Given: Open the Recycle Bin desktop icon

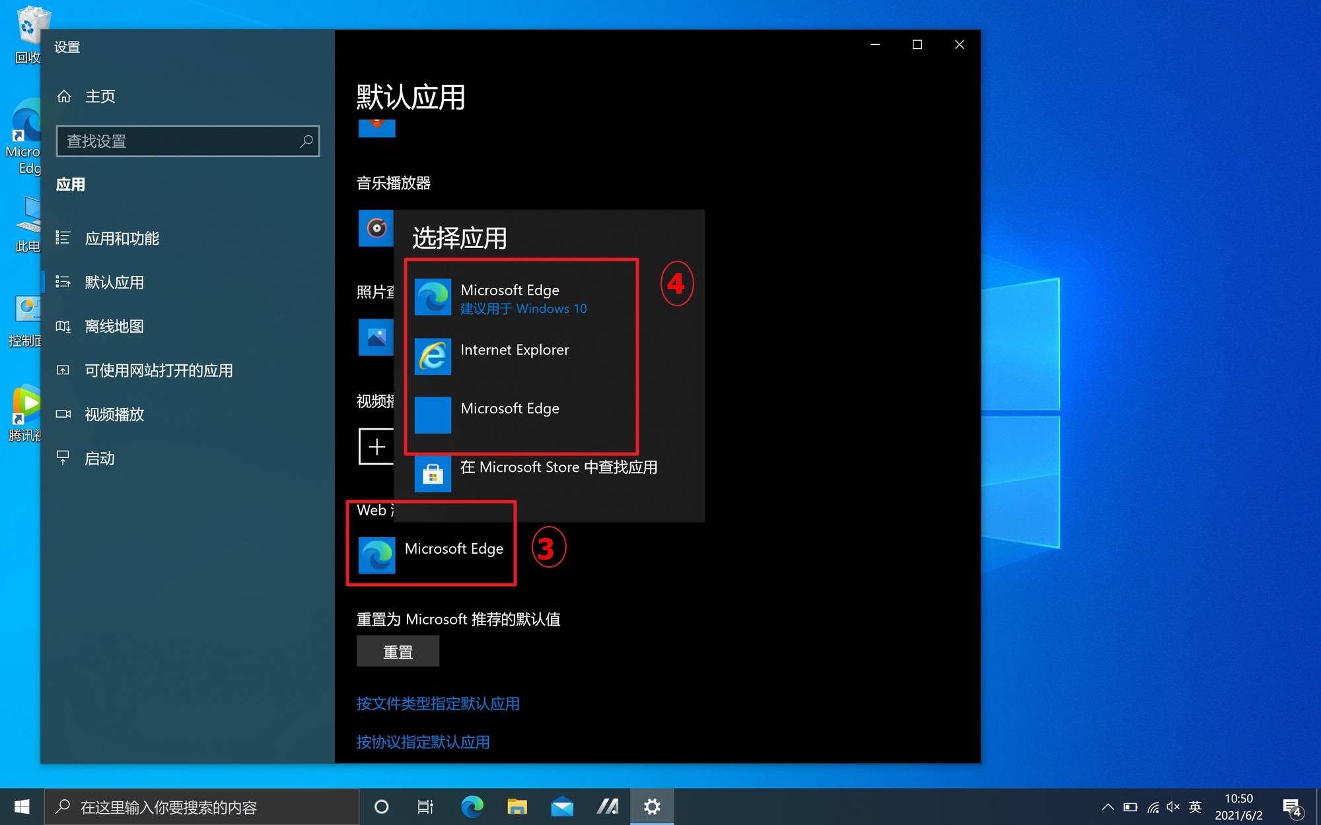Looking at the screenshot, I should point(29,36).
